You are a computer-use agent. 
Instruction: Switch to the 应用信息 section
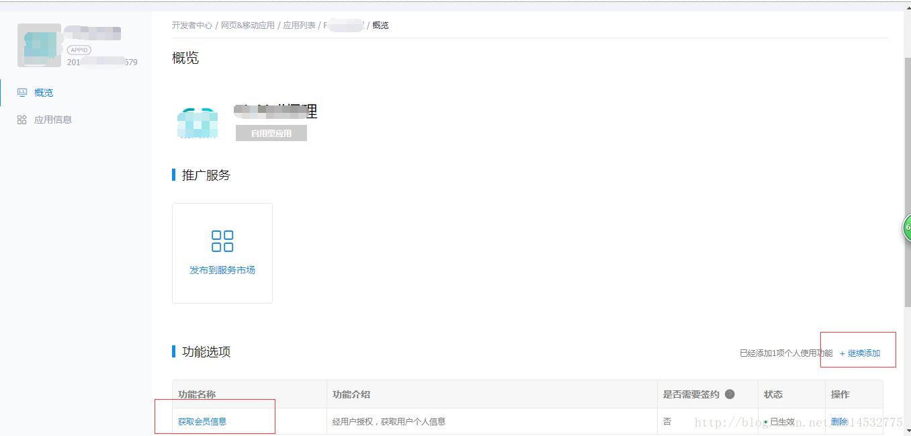[x=52, y=119]
